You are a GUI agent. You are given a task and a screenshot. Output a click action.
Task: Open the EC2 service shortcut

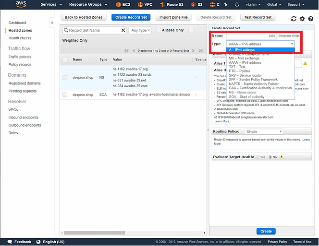pos(123,4)
